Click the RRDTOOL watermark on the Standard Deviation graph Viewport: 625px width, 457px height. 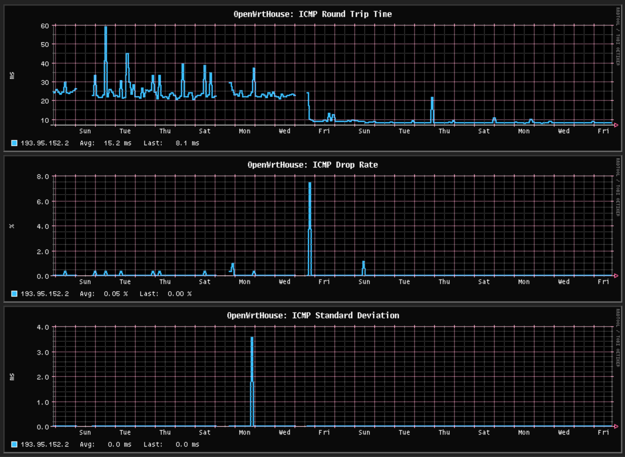[618, 338]
